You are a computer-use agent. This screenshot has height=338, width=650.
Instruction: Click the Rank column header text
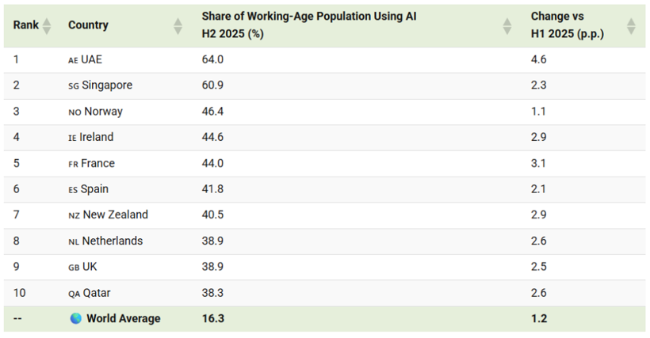point(26,25)
